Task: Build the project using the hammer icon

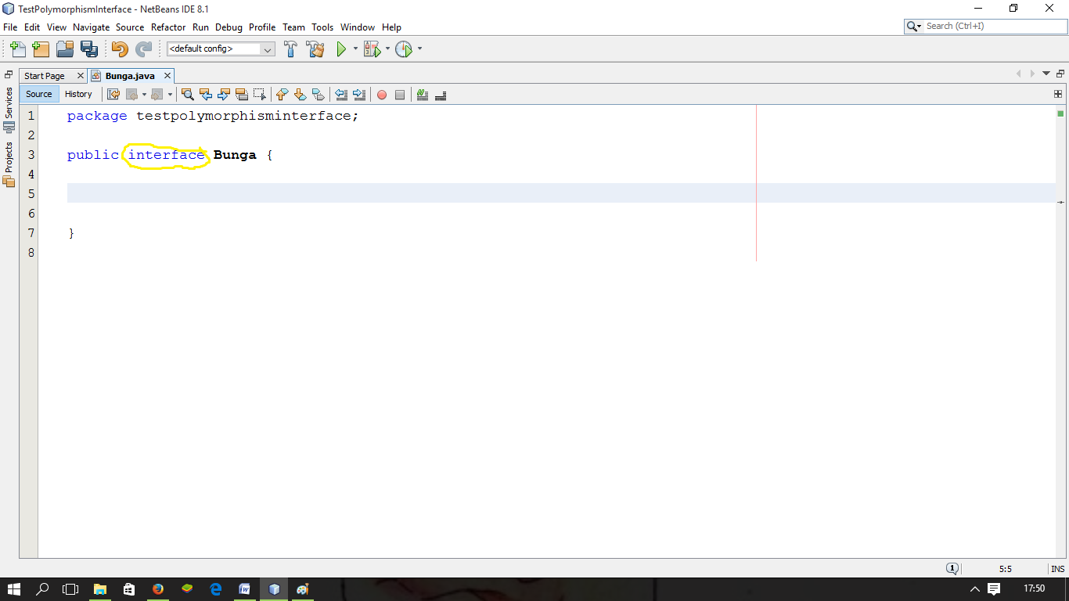Action: point(290,49)
